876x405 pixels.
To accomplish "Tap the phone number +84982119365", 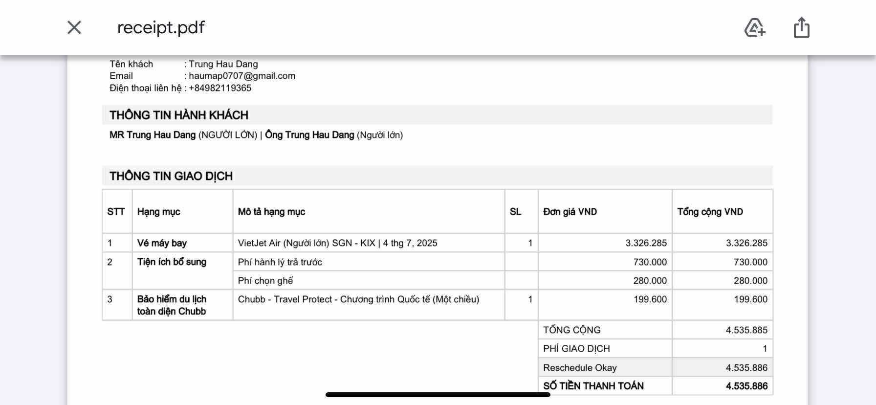I will click(x=220, y=88).
